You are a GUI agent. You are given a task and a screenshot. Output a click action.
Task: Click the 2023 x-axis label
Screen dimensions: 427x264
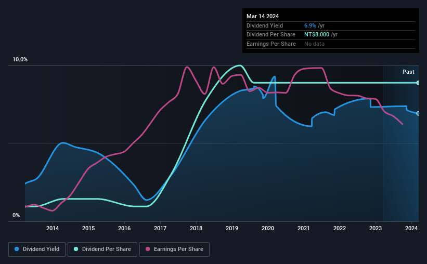click(376, 228)
